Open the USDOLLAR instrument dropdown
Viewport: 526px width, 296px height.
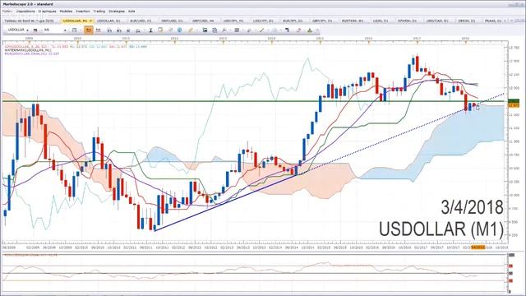click(x=27, y=30)
